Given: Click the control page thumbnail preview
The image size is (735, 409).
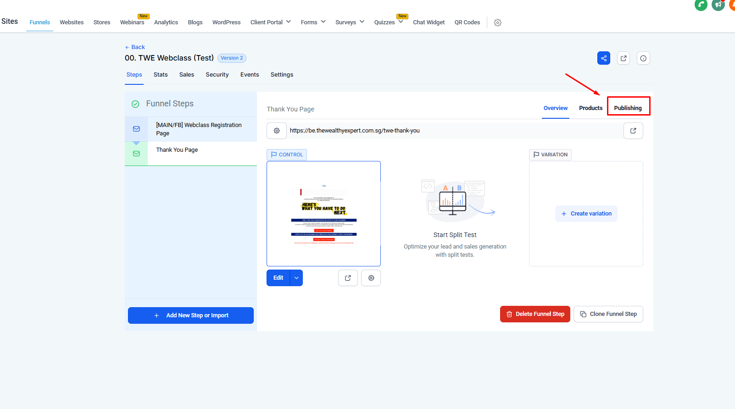Looking at the screenshot, I should [323, 214].
